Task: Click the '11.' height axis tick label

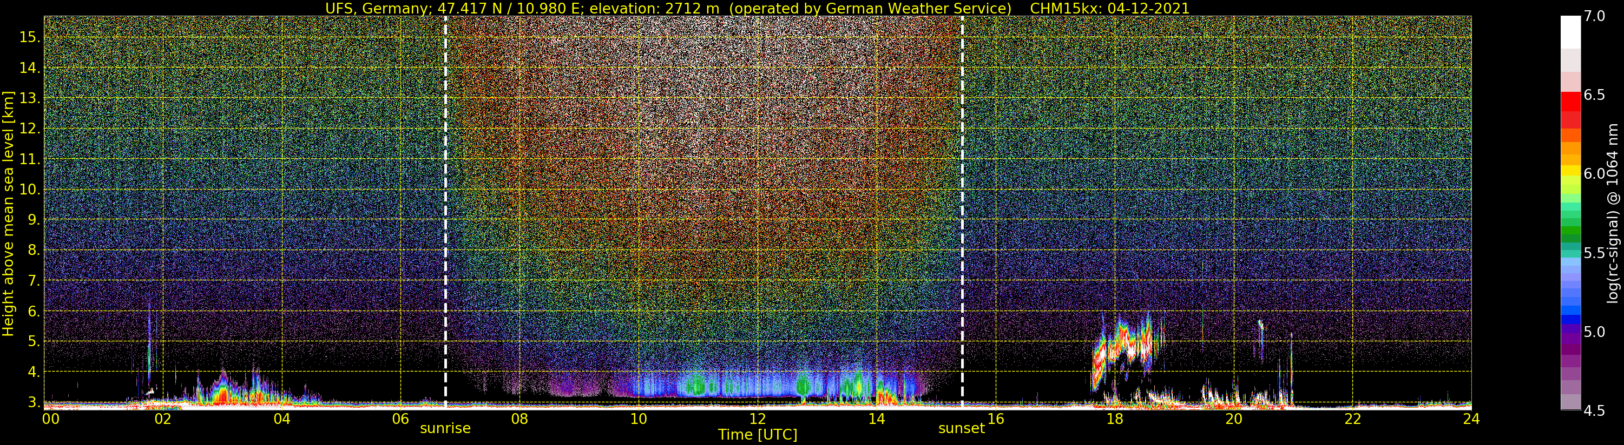Action: point(30,159)
